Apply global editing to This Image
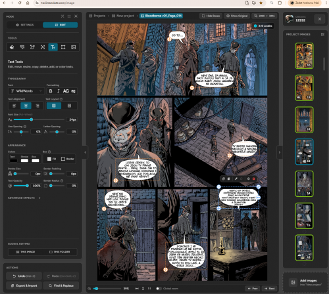The image size is (329, 294). [x=26, y=252]
